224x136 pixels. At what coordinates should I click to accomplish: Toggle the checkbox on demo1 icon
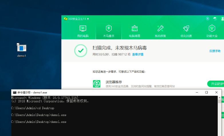click(x=18, y=44)
